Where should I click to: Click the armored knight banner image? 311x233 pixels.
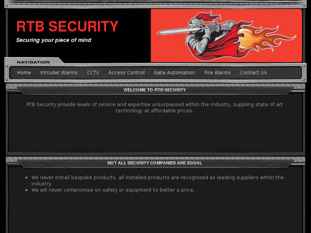tap(226, 35)
